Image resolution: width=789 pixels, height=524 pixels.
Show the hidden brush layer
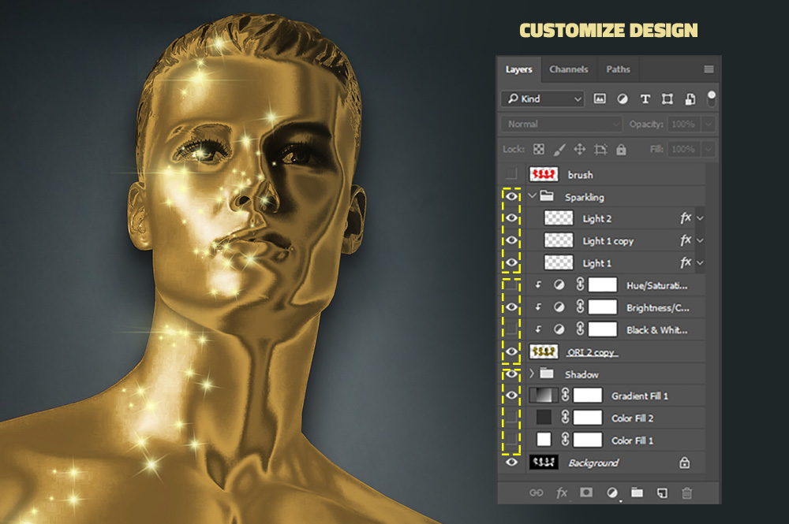511,174
